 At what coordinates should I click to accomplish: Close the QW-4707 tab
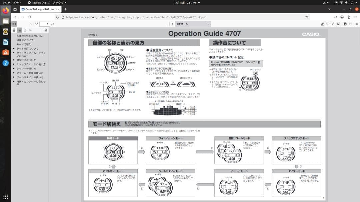click(x=59, y=9)
